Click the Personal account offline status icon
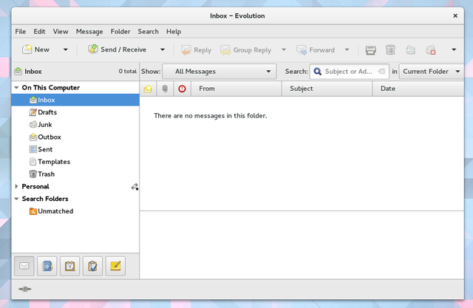The height and width of the screenshot is (308, 473). [135, 187]
